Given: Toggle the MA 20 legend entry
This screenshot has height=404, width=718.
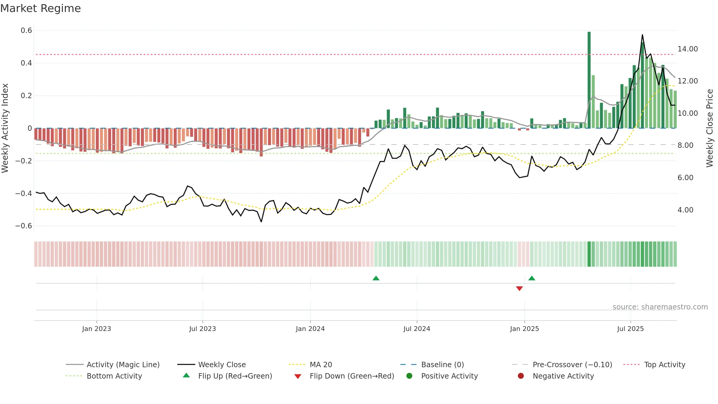Looking at the screenshot, I should (310, 364).
